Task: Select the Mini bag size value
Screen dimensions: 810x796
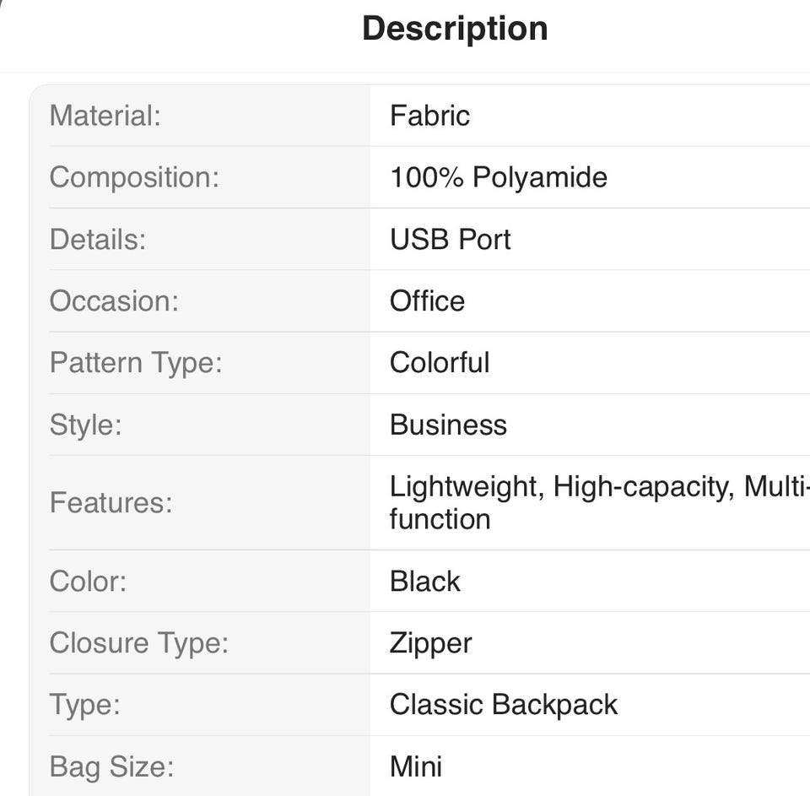Action: [415, 766]
